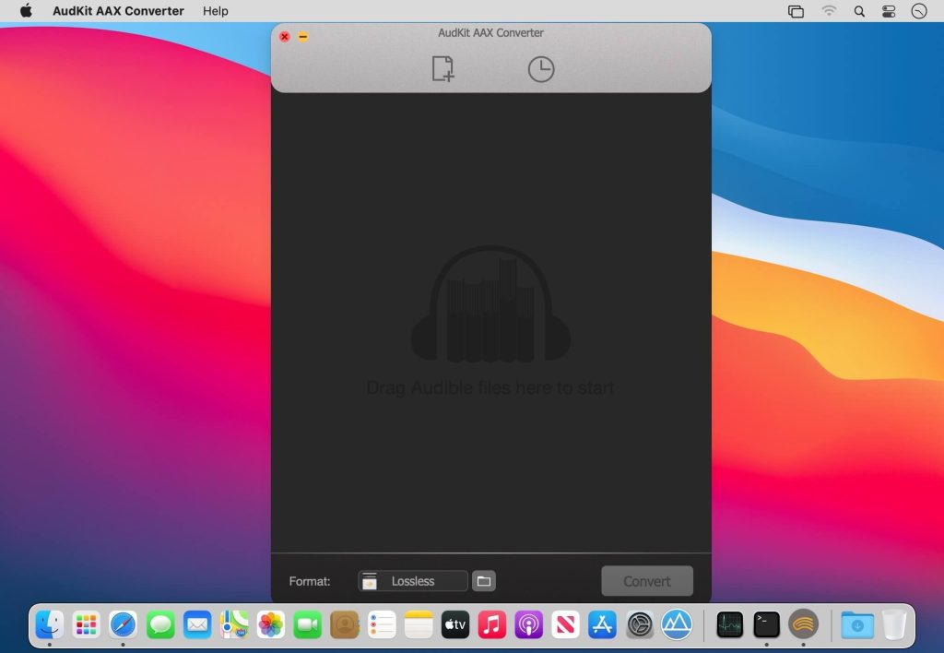
Task: Open System Preferences from the Dock
Action: [x=640, y=624]
